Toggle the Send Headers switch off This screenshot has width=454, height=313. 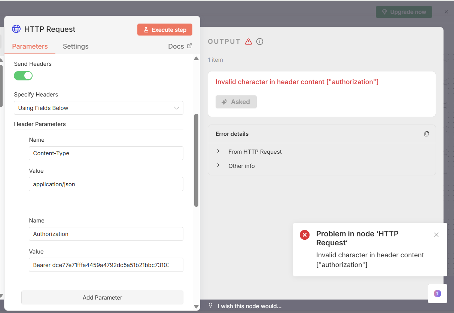23,76
